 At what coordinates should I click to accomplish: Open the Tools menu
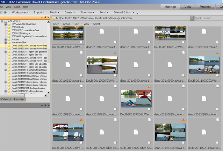(17, 7)
